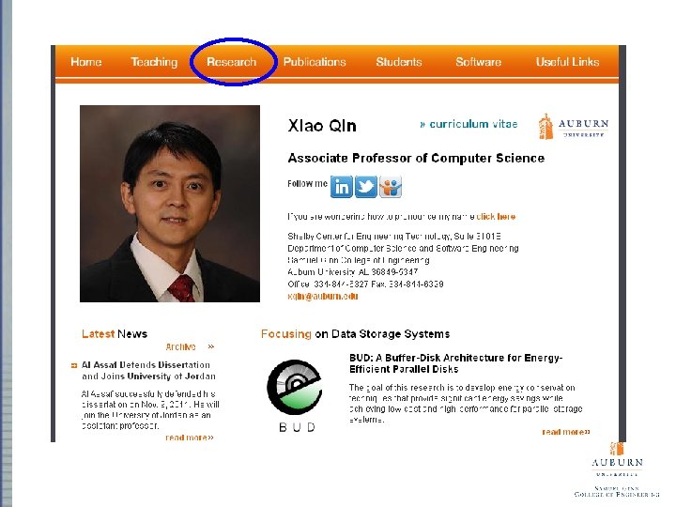Select the circled Research menu item
676x507 pixels.
[x=232, y=62]
